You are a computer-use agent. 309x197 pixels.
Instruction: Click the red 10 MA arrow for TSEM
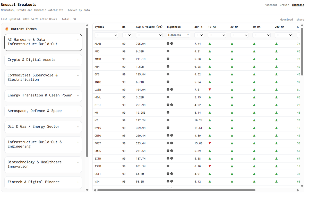[210, 166]
